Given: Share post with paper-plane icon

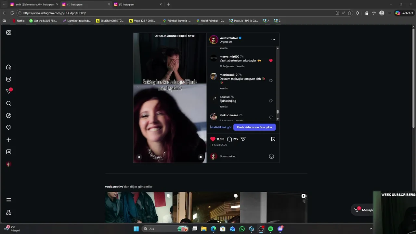Looking at the screenshot, I should pos(243,139).
